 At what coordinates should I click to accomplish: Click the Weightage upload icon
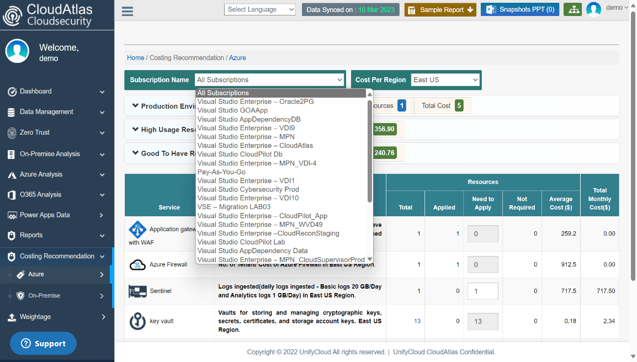click(12, 317)
